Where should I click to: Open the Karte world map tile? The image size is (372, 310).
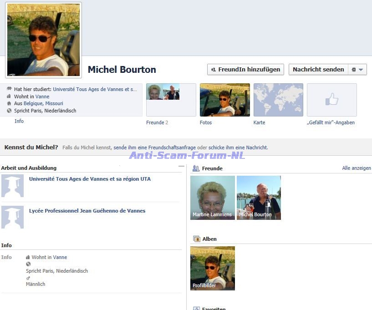278,100
